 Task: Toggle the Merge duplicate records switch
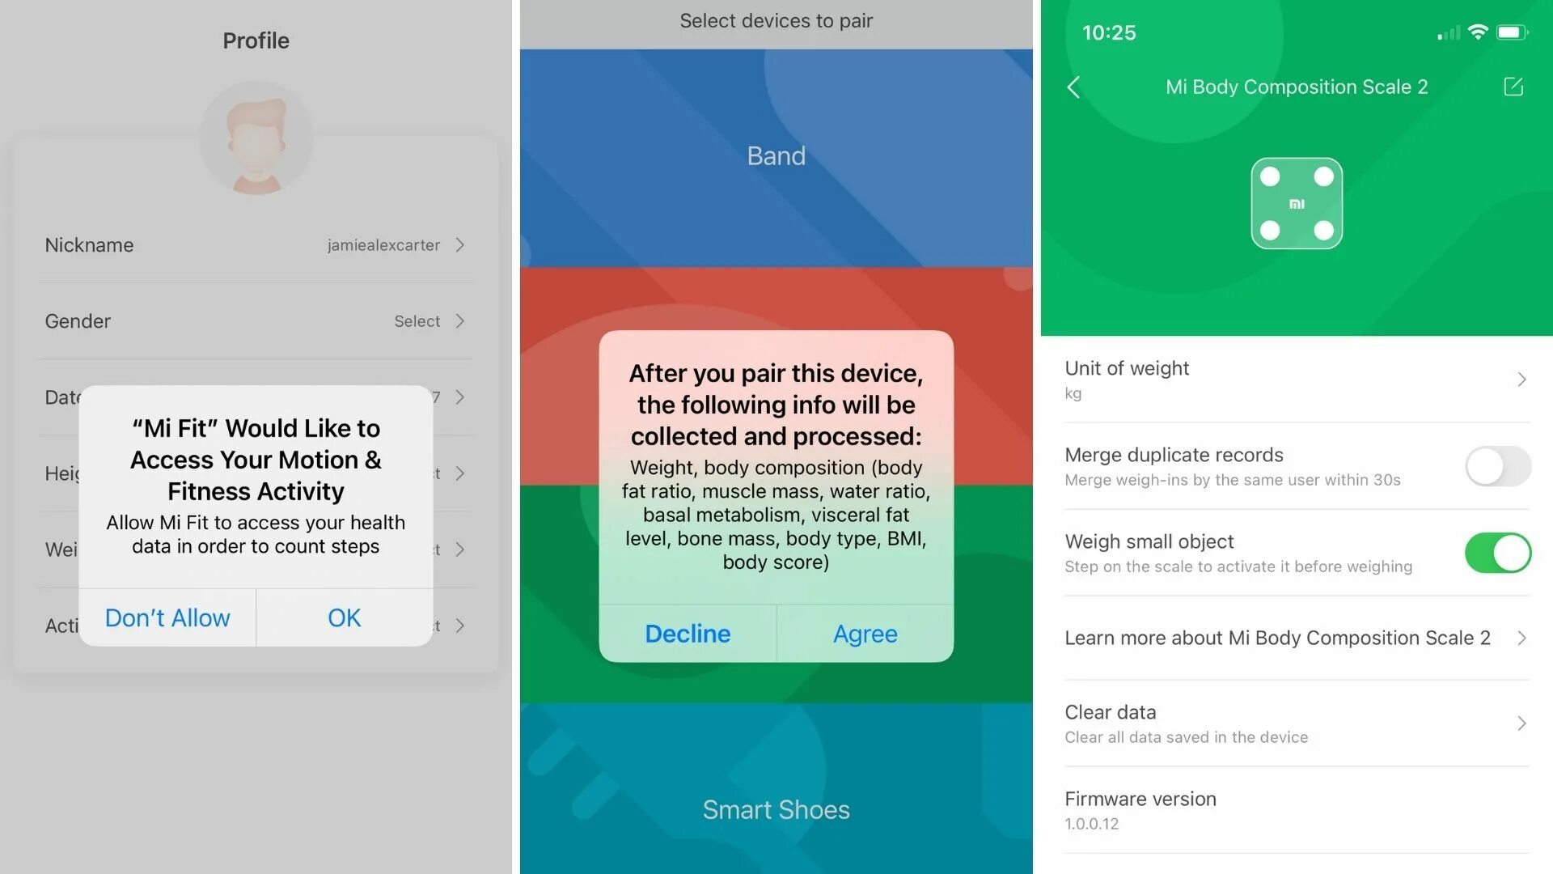coord(1497,465)
